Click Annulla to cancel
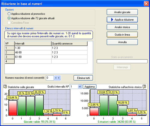Image resolution: width=150 pixels, height=126 pixels. (x=122, y=42)
